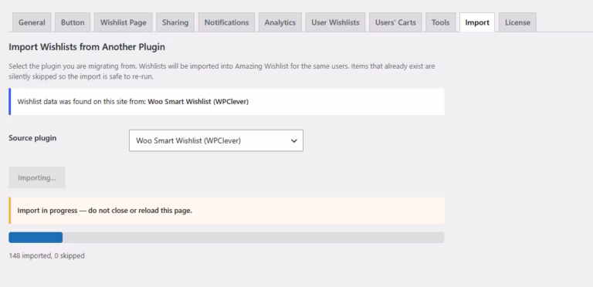
Task: Open the Wishlist Page tab
Action: tap(124, 22)
